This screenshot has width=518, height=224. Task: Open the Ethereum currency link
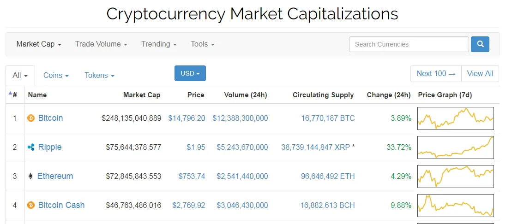tap(55, 176)
